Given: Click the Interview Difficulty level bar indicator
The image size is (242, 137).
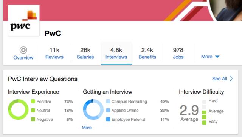Looking at the screenshot, I should [x=204, y=112].
